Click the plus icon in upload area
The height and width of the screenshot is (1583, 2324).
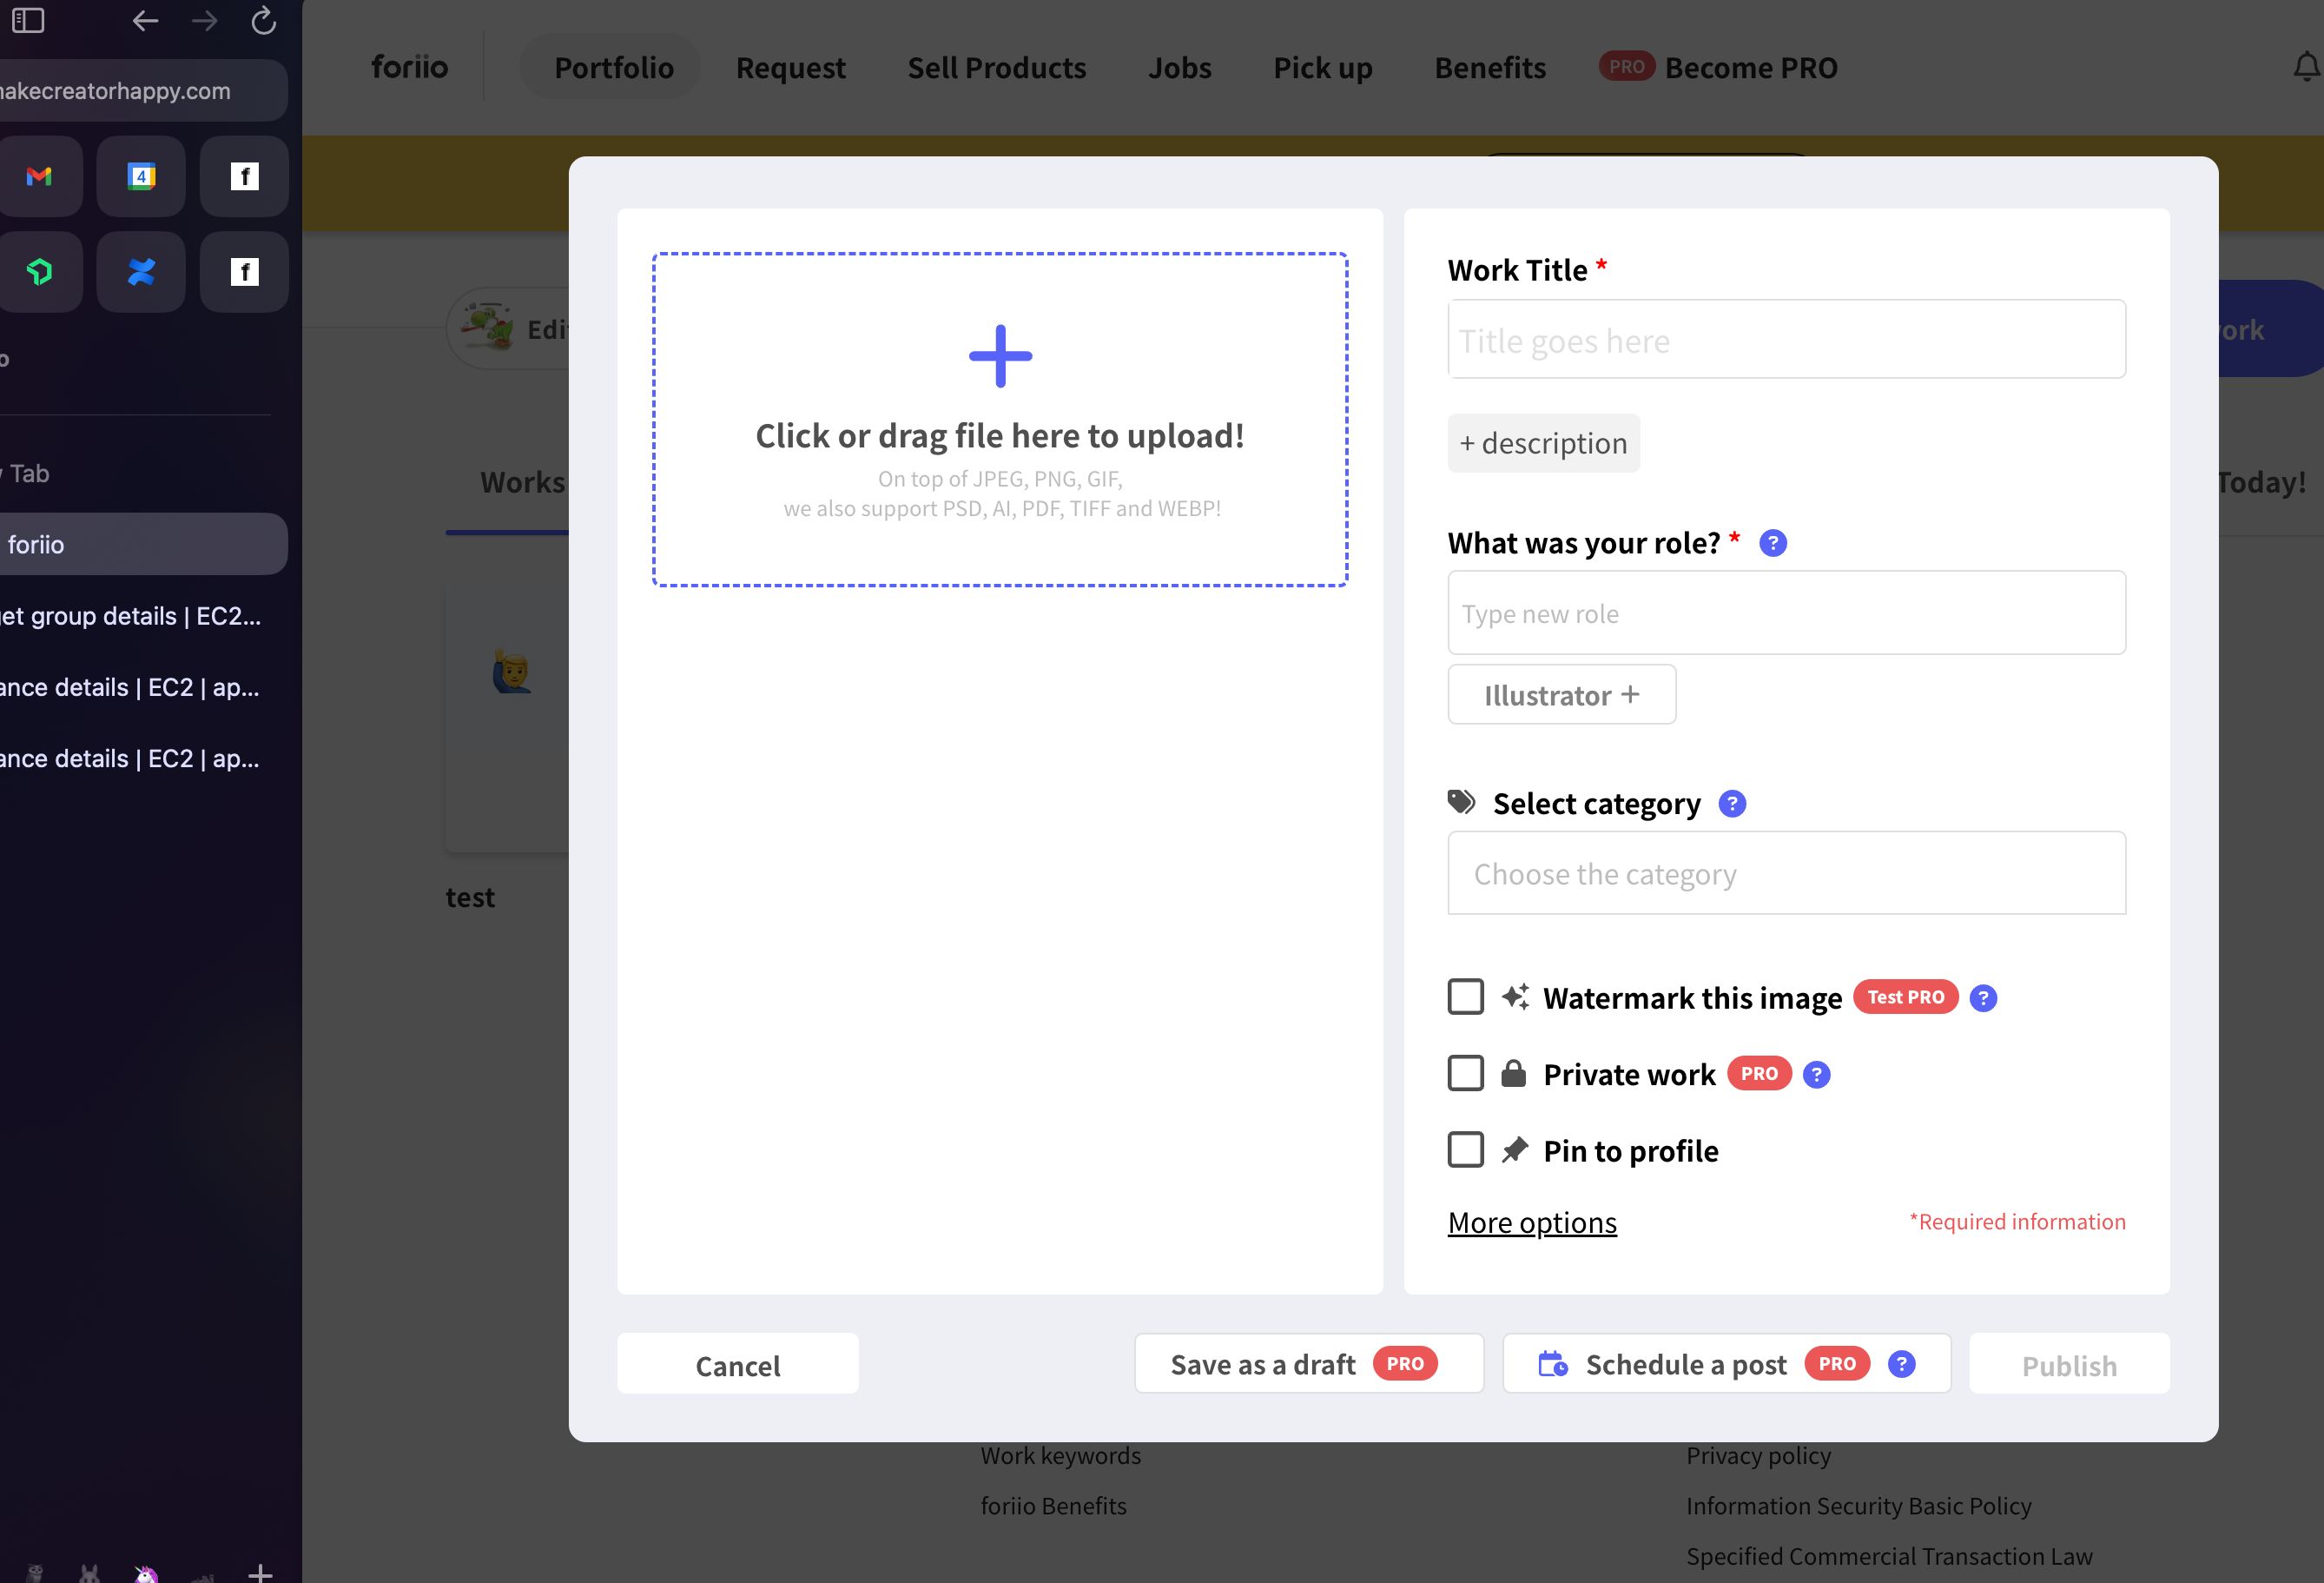point(1000,356)
